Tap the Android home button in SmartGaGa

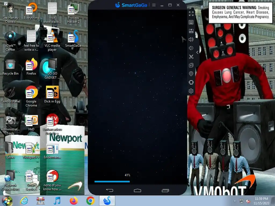tap(137, 190)
